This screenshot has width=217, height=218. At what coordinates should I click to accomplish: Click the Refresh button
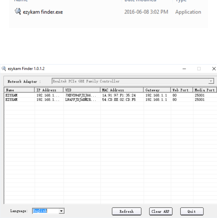pyautogui.click(x=127, y=212)
